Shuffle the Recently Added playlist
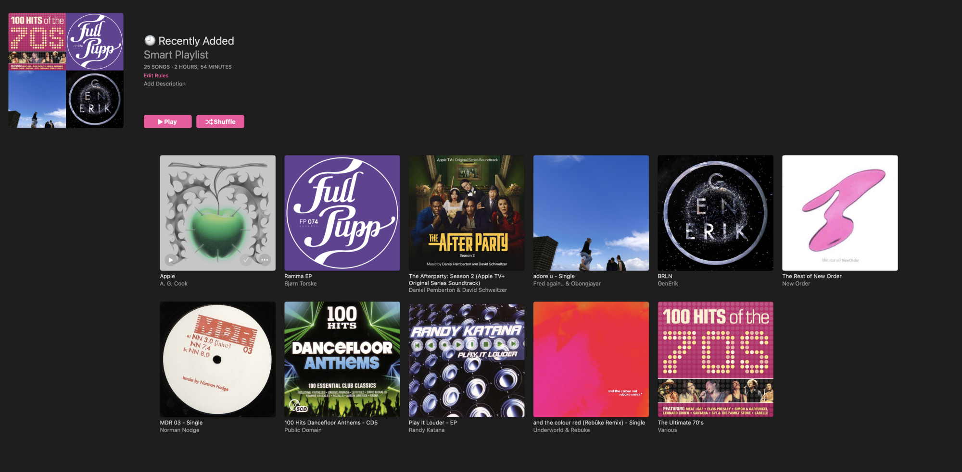Viewport: 962px width, 472px height. pyautogui.click(x=220, y=121)
